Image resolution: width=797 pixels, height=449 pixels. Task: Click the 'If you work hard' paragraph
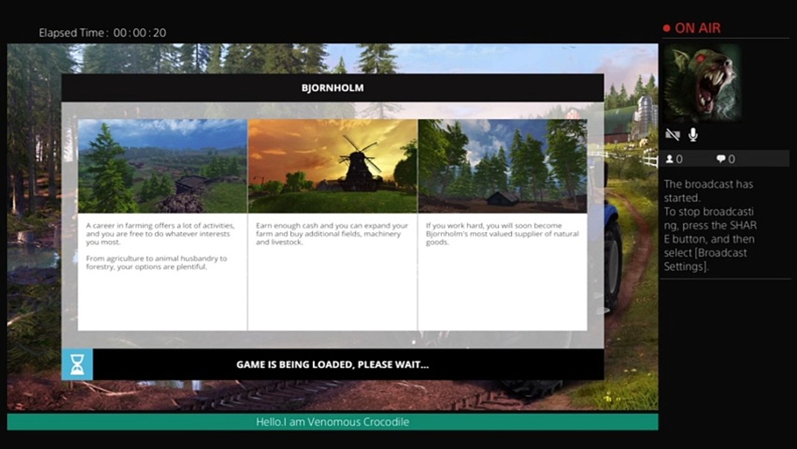502,234
